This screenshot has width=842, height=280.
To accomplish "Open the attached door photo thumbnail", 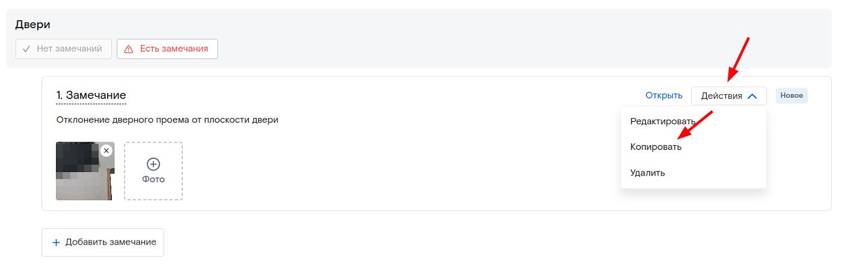I will (x=85, y=171).
